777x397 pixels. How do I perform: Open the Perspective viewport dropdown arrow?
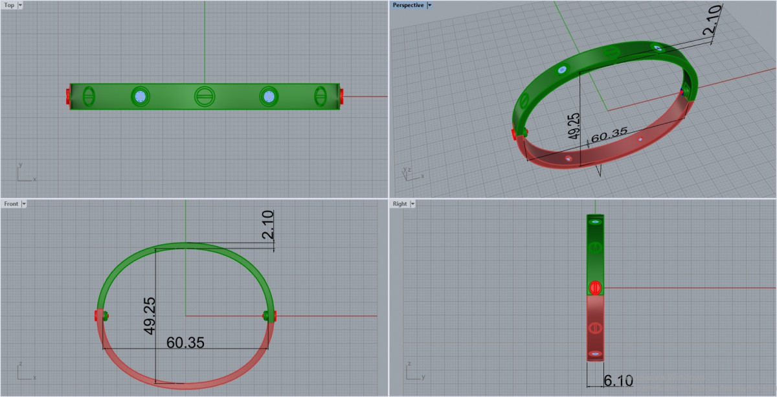[430, 5]
